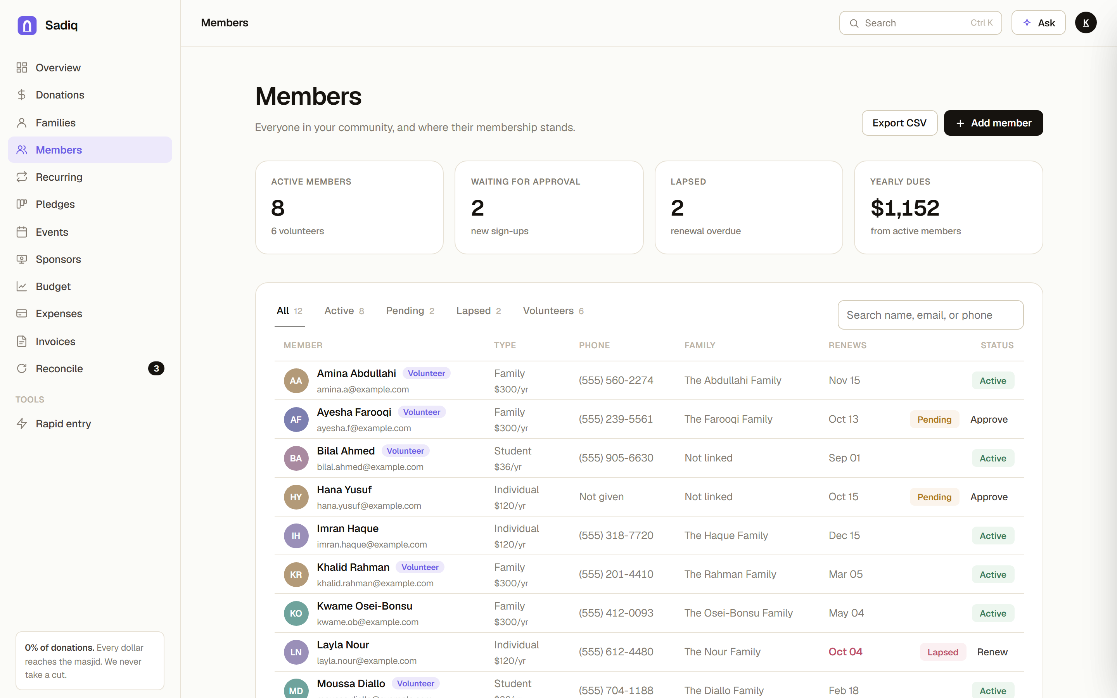Open Reconcile via its refresh icon
The height and width of the screenshot is (698, 1117).
[22, 368]
